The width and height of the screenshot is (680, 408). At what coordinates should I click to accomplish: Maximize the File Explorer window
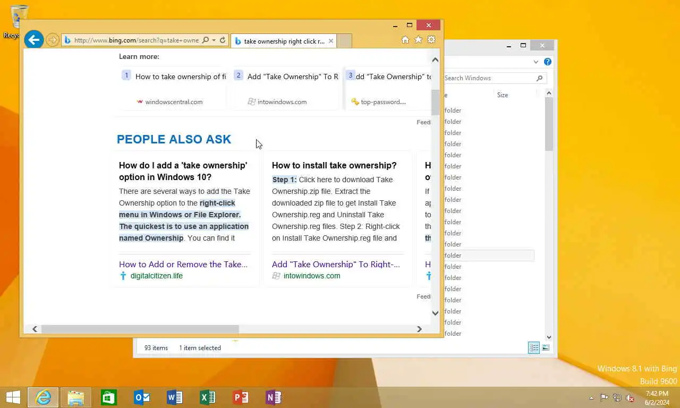(523, 46)
